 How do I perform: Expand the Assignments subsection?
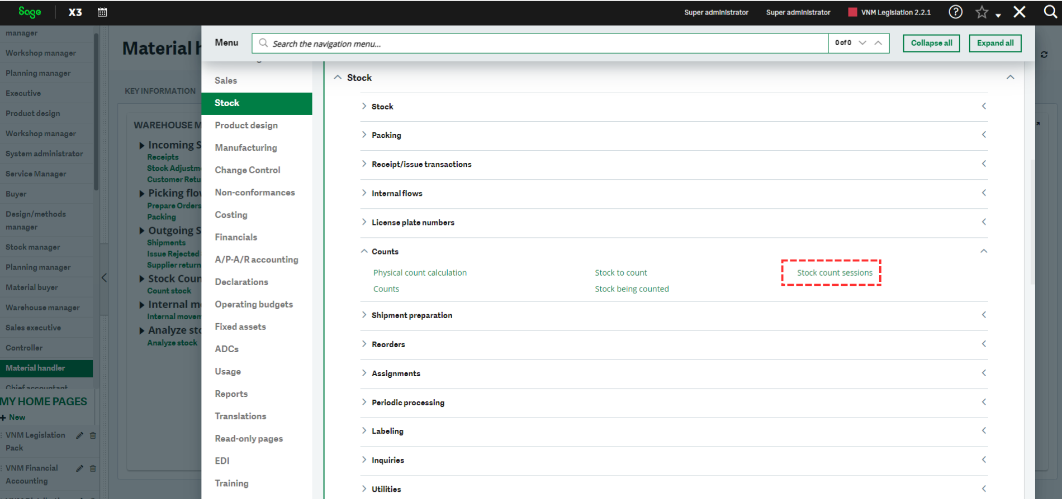[364, 373]
